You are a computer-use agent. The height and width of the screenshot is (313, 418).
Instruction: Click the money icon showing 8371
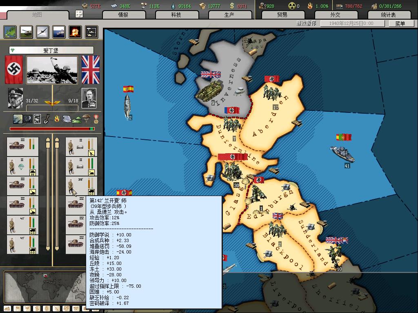pos(232,6)
